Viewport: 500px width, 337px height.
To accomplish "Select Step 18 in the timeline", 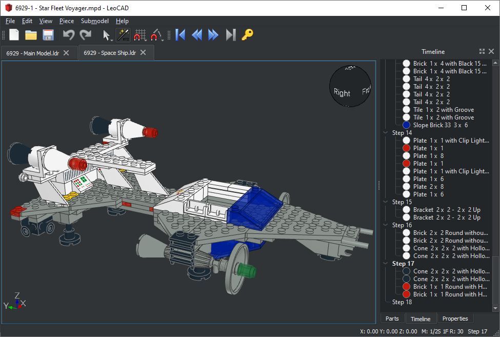I will 402,302.
